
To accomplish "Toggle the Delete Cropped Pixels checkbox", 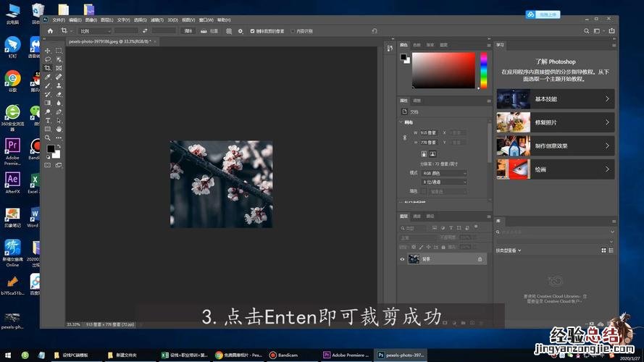I will [x=251, y=31].
